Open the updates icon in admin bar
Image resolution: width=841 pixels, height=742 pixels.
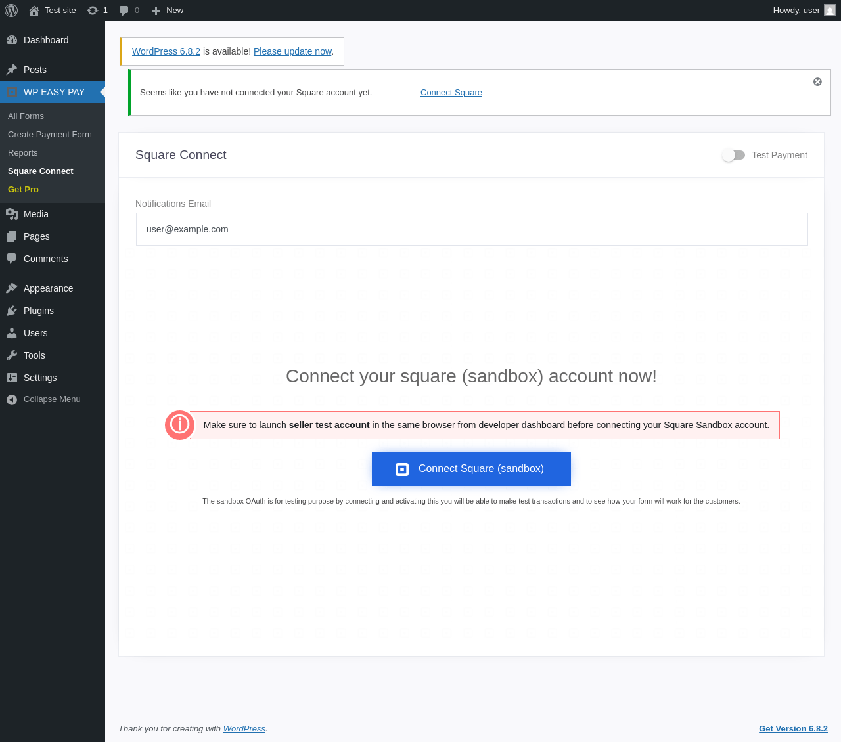pyautogui.click(x=93, y=11)
